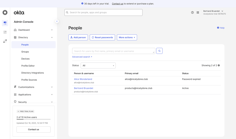Open Directory Integrations page
Screen dimensions: 236x139
pyautogui.click(x=32, y=73)
